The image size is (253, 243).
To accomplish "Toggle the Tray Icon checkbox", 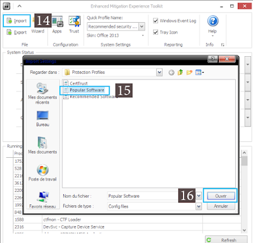I will pos(156,32).
